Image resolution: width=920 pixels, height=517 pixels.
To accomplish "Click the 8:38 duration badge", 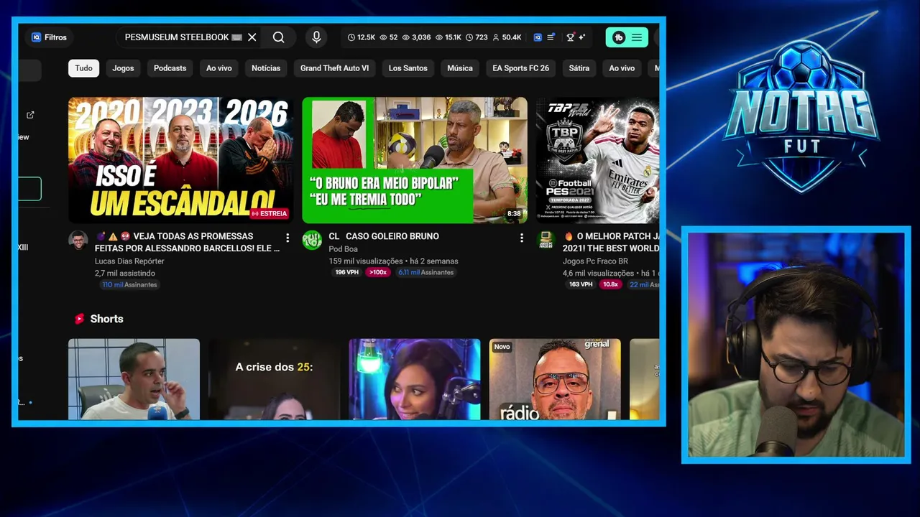I will point(514,214).
